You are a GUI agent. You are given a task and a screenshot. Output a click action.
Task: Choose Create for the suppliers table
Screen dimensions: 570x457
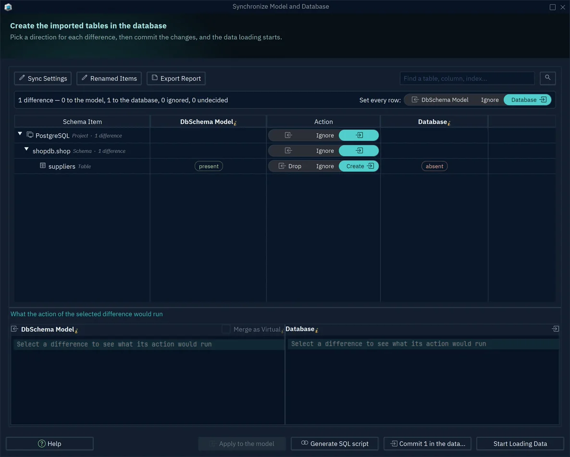359,166
